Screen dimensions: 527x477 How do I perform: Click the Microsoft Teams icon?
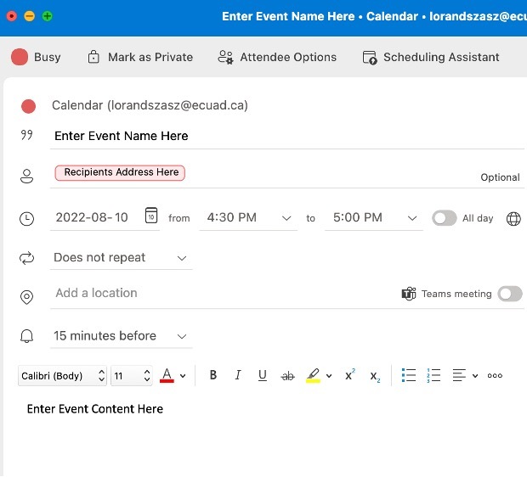point(409,294)
